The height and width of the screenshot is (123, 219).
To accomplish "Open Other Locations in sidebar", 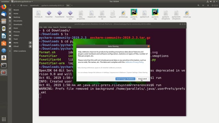I will pos(20,51).
